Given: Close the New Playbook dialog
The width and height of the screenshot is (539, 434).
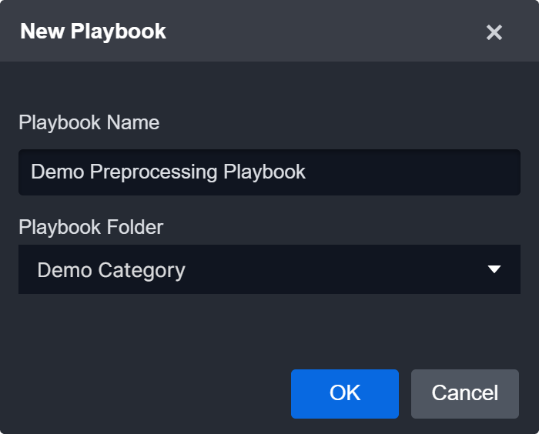Looking at the screenshot, I should (x=494, y=32).
